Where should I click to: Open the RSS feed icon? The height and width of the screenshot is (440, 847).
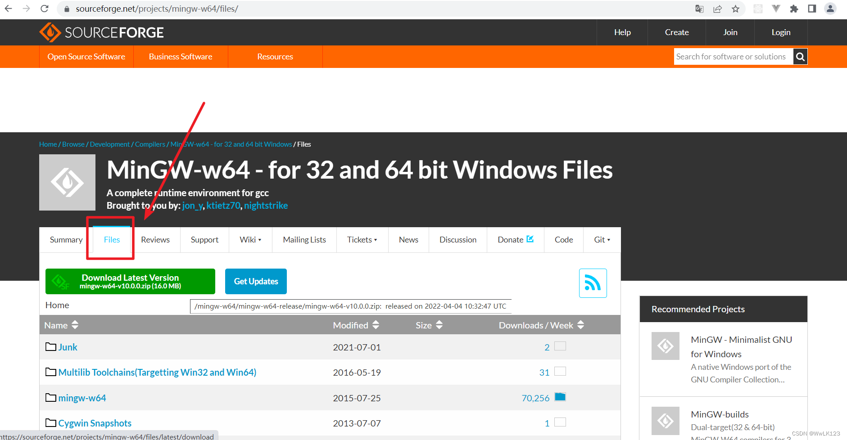[x=593, y=283]
